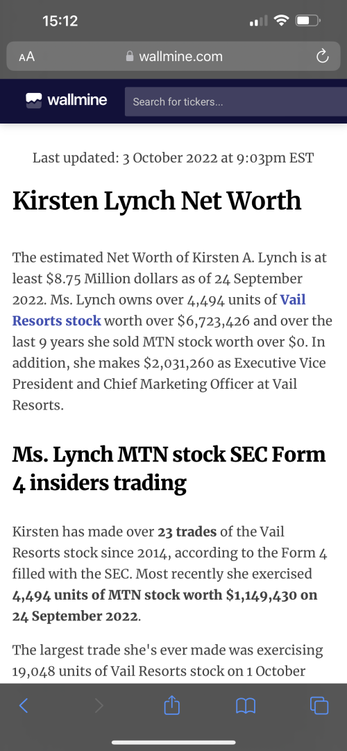Open the Safari share sheet icon

(x=171, y=704)
